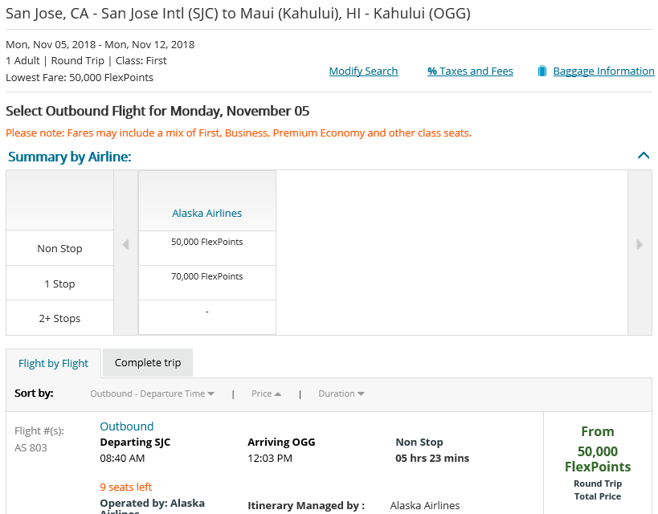Choose the 70,000 FlexPoints one-stop fare cell
Image resolution: width=658 pixels, height=514 pixels.
[206, 276]
